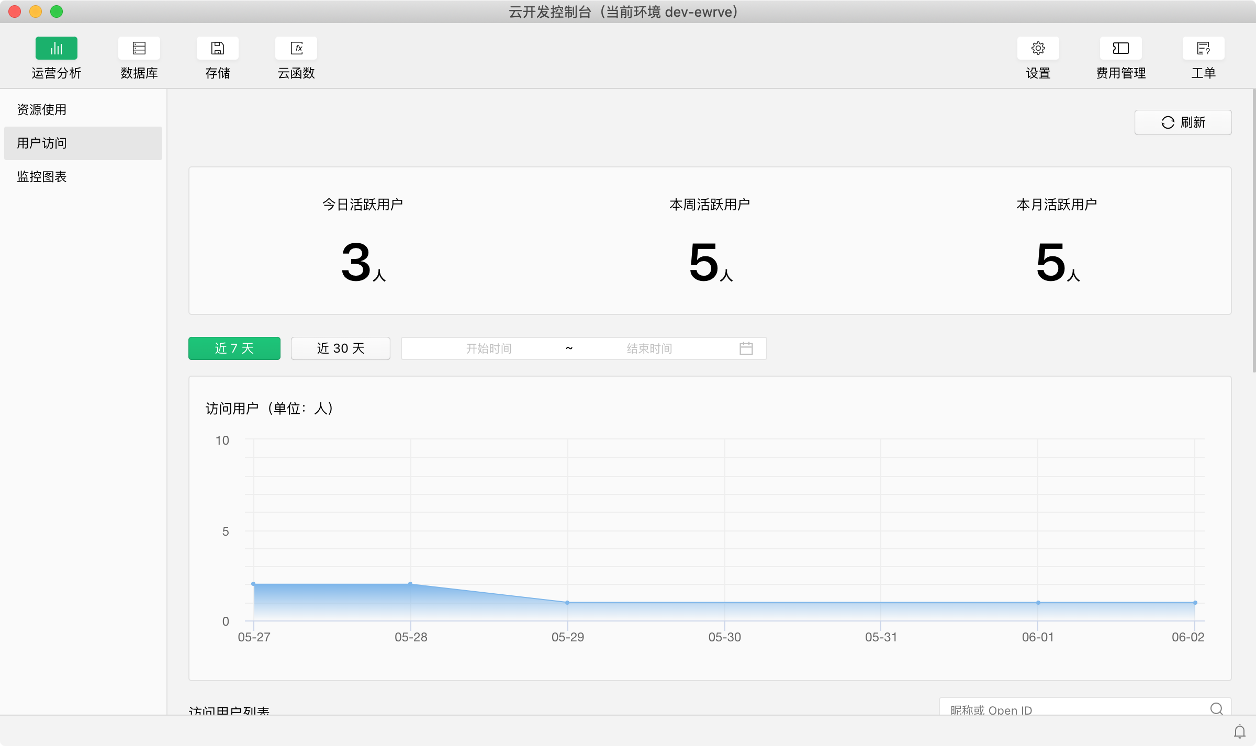The image size is (1256, 746).
Task: Select 用户访问 in the sidebar
Action: tap(42, 143)
